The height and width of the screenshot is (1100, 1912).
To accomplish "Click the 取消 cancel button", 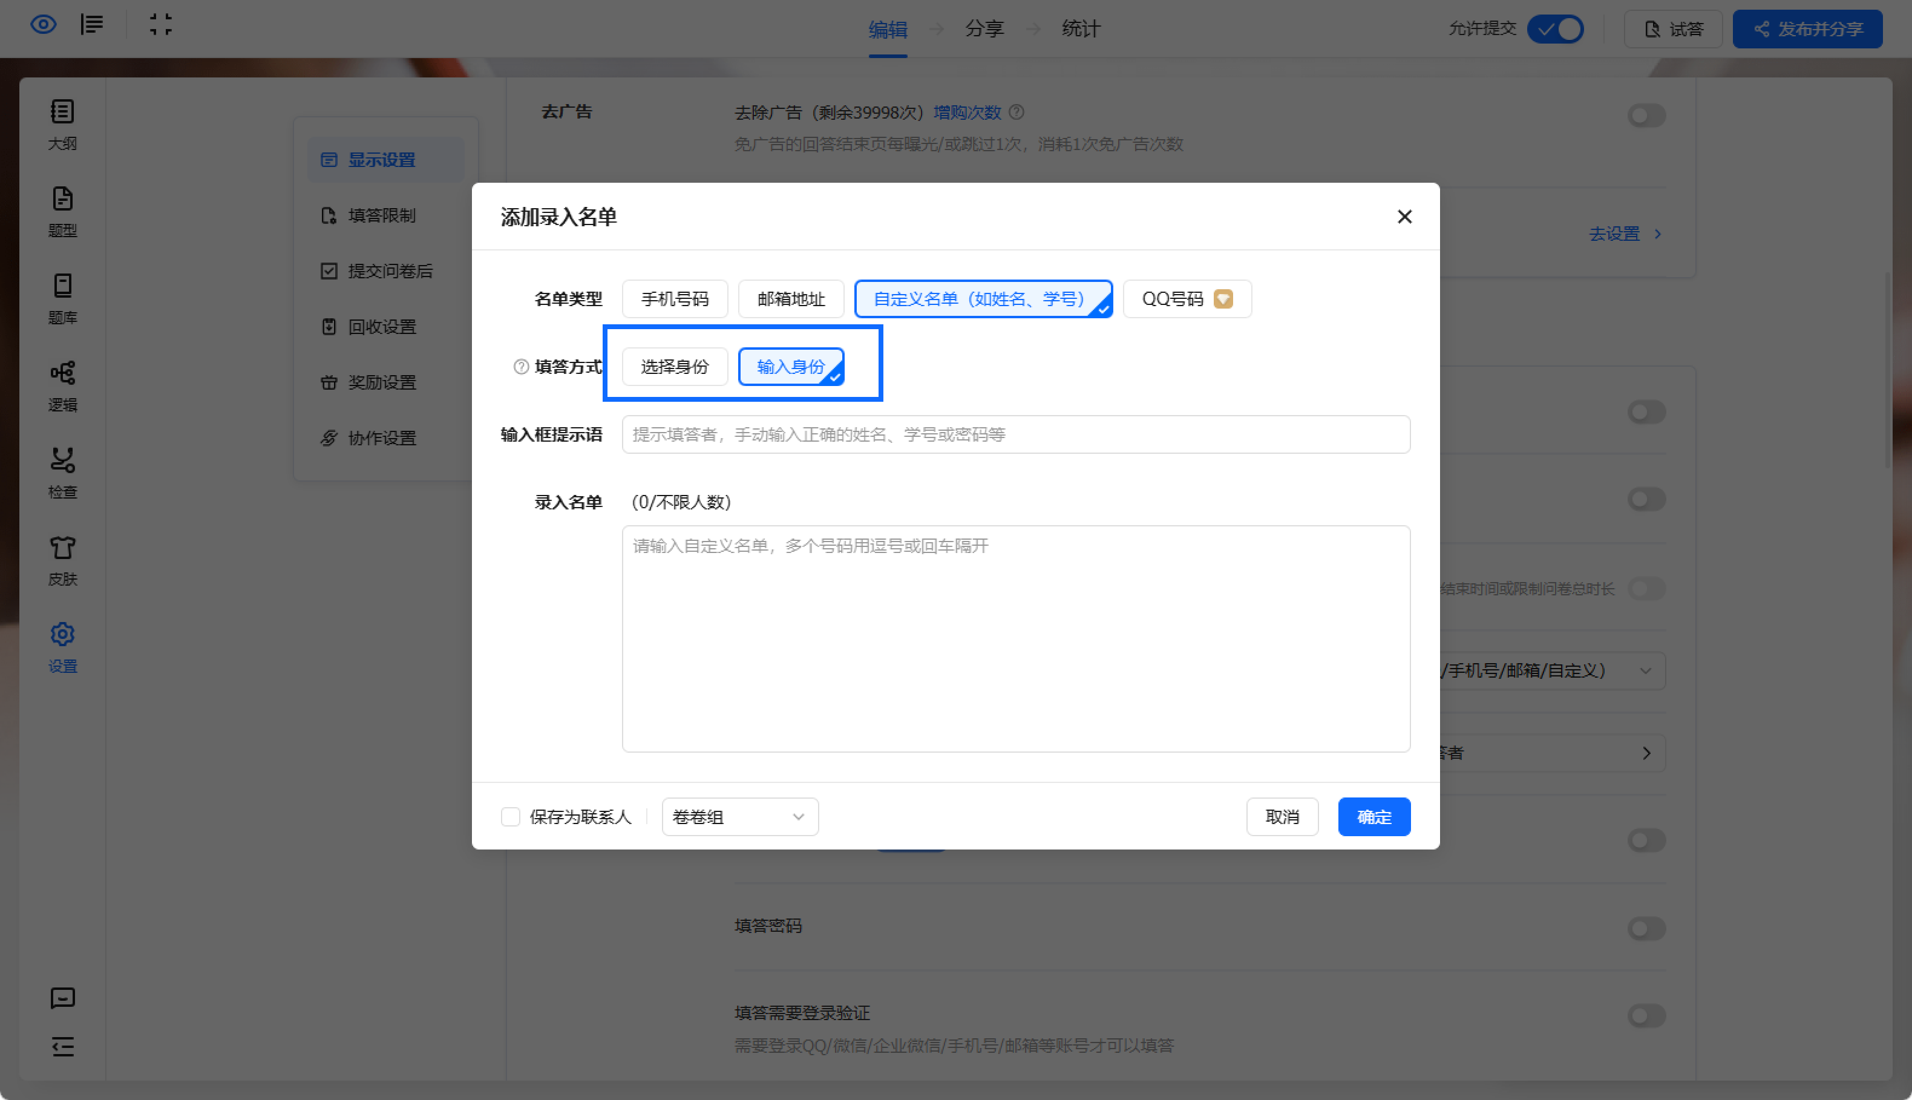I will (x=1282, y=817).
